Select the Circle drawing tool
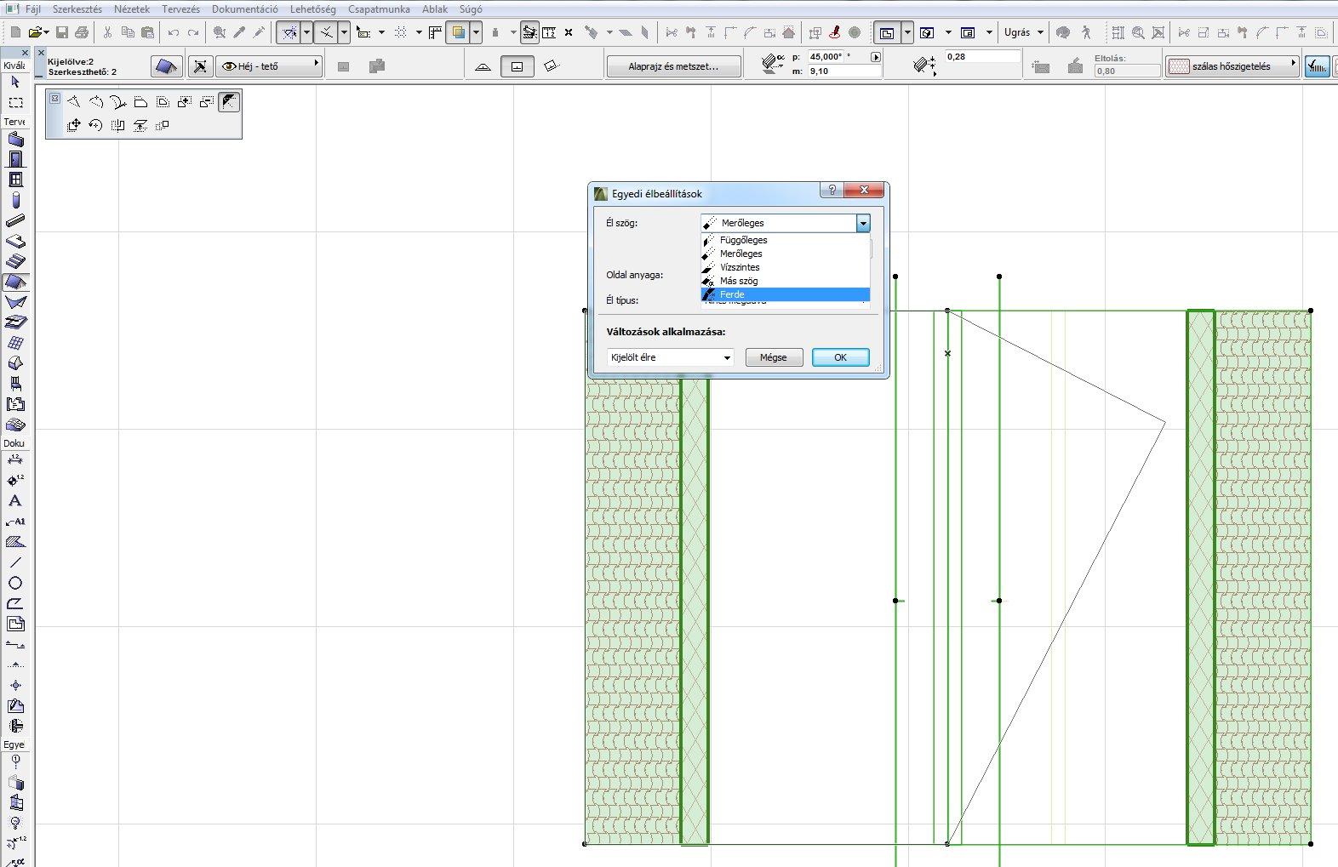This screenshot has height=867, width=1338. point(15,583)
